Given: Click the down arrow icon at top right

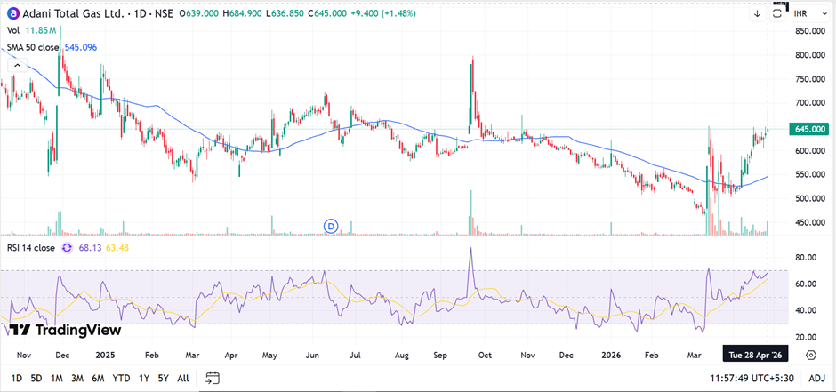Looking at the screenshot, I should click(757, 13).
